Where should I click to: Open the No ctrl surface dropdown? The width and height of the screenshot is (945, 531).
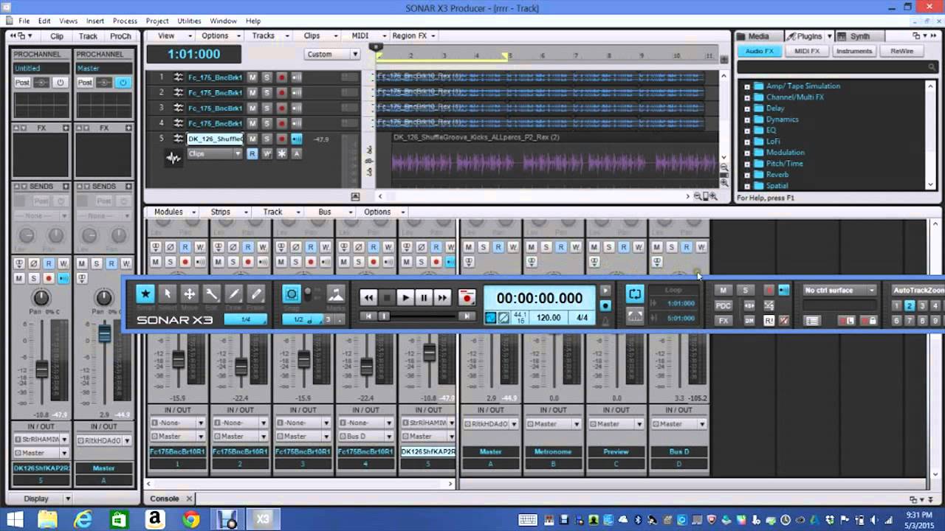click(840, 290)
